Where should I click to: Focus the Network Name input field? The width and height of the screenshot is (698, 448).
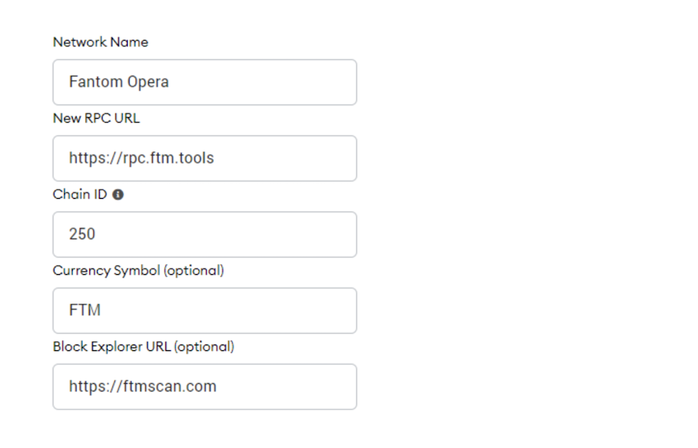(x=205, y=82)
